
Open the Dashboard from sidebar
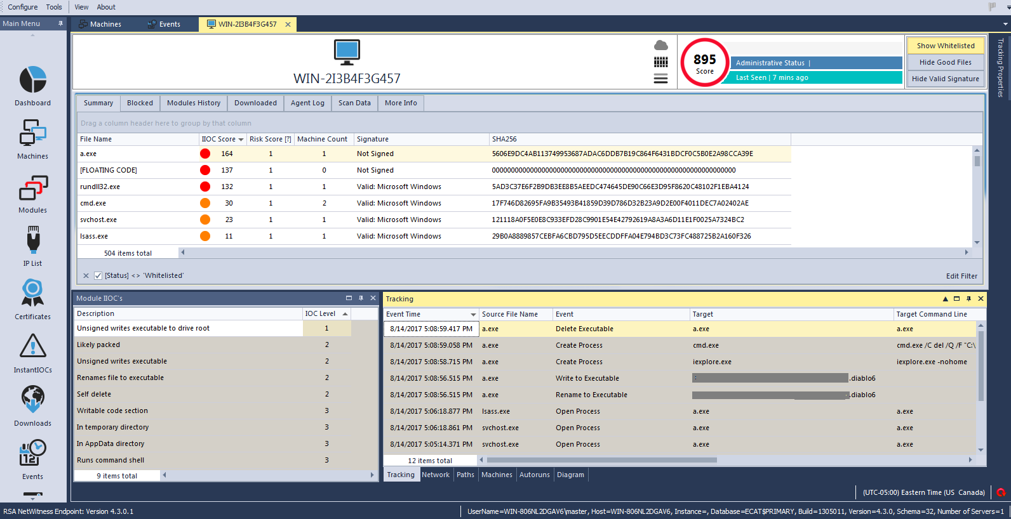pos(33,81)
